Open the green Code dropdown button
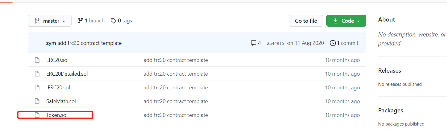 coord(346,21)
